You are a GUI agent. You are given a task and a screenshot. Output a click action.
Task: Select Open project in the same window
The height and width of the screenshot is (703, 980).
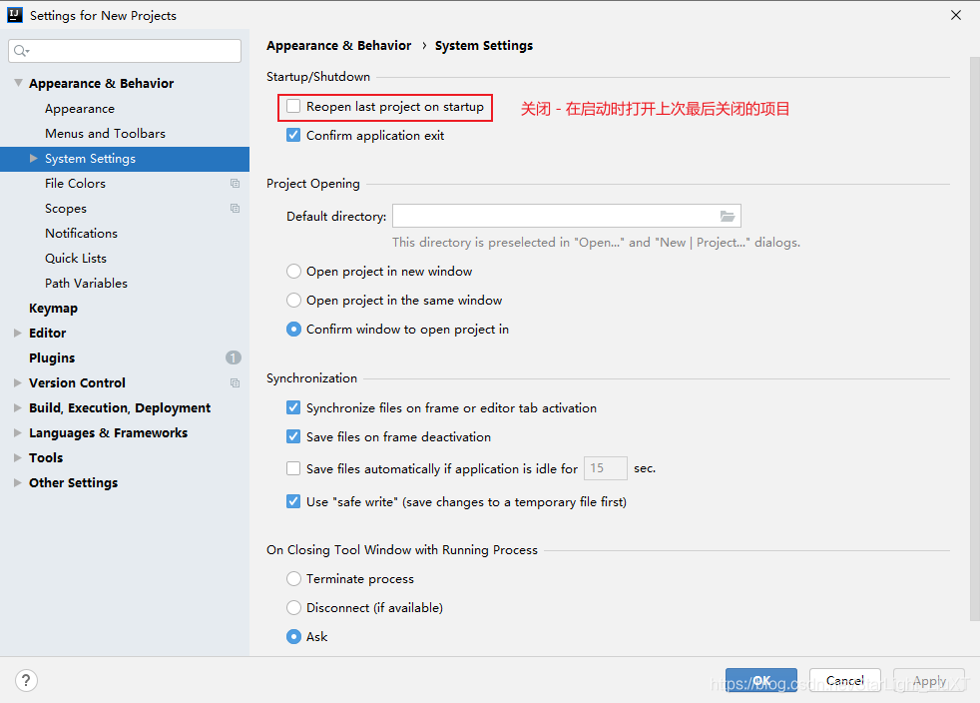point(293,301)
